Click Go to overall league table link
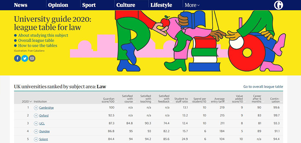 263,87
